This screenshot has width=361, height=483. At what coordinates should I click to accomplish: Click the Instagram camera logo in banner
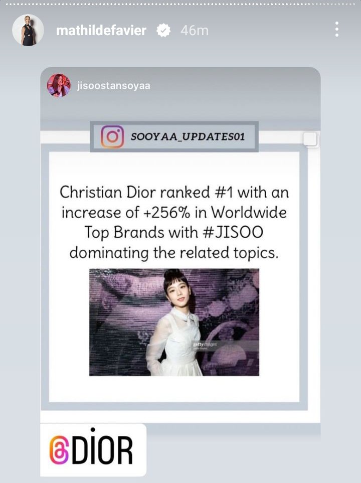point(112,137)
